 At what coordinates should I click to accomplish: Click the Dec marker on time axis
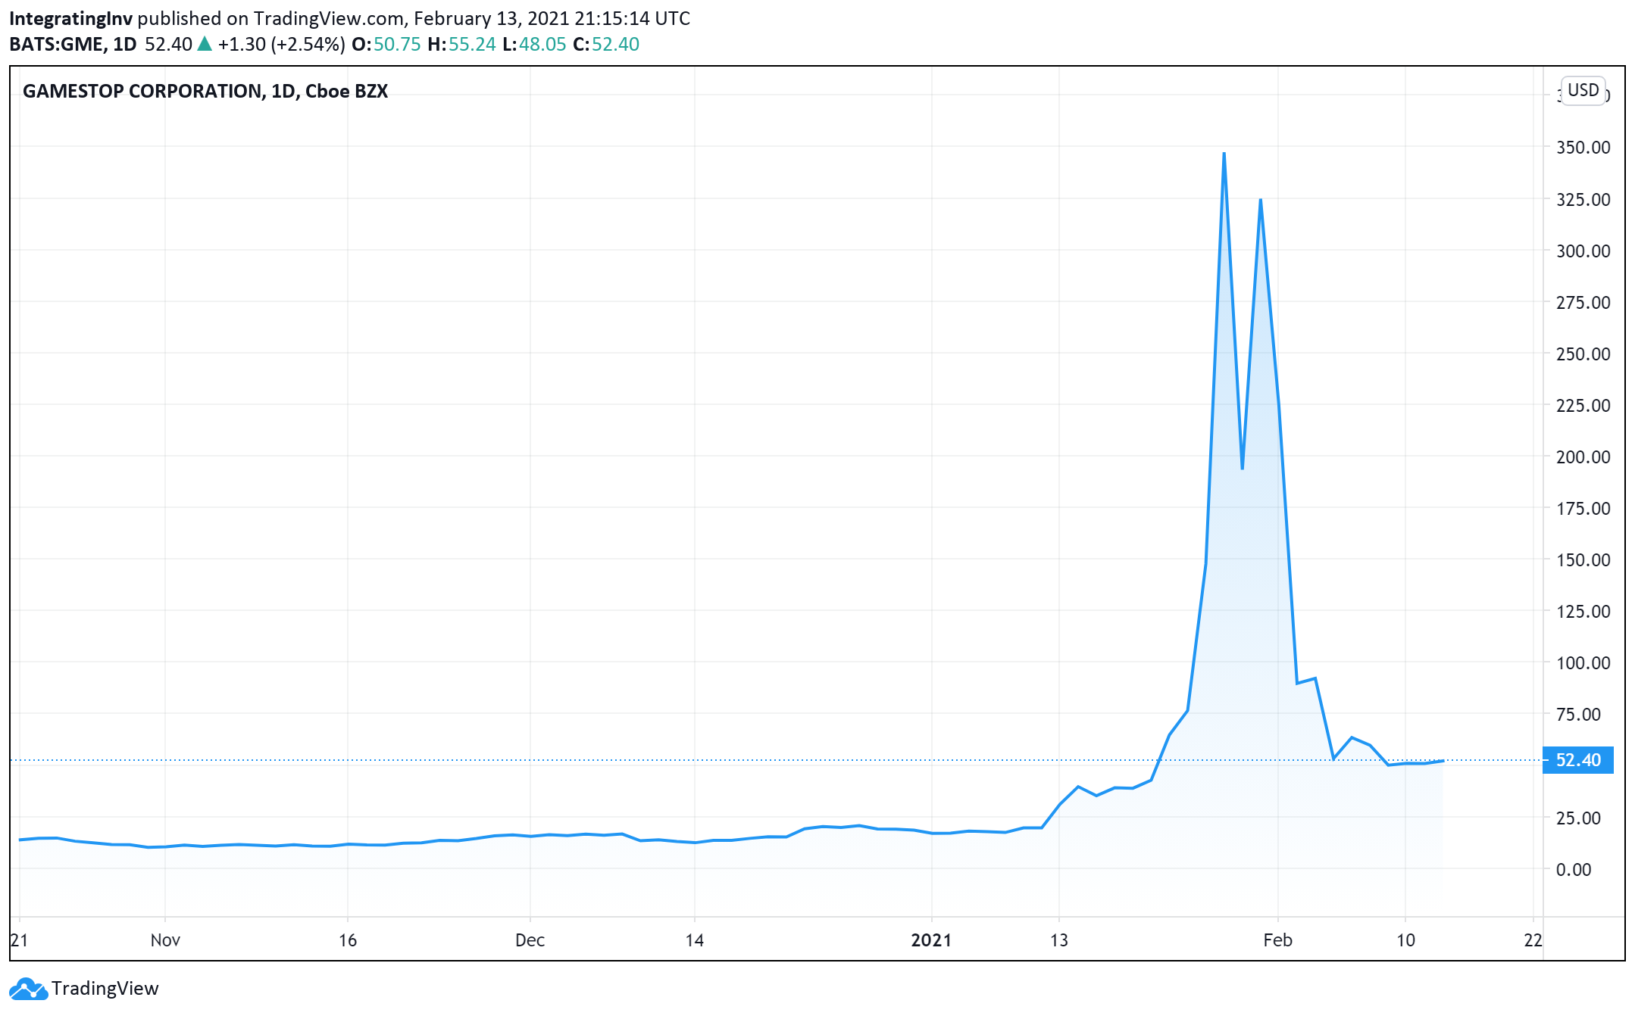(x=530, y=940)
